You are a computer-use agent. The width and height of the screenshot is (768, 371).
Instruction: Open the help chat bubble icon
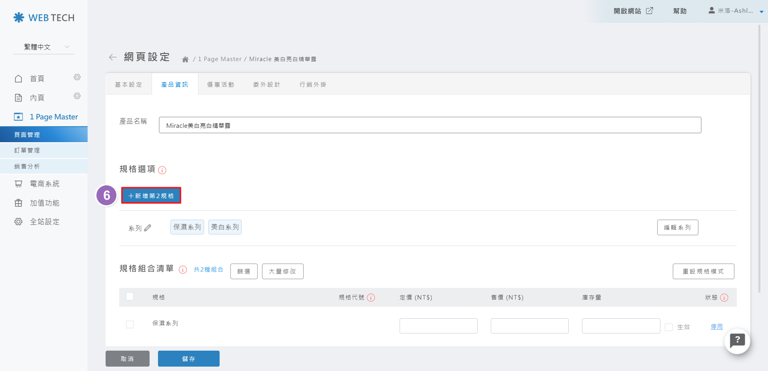pos(737,341)
